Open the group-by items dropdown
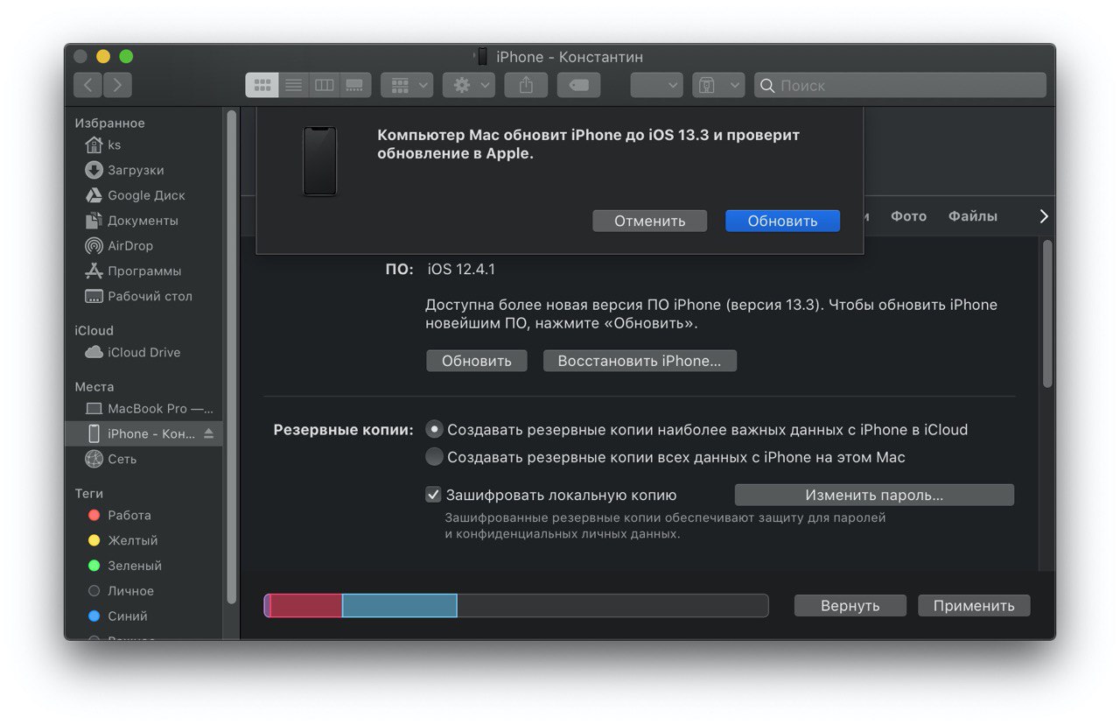The image size is (1120, 725). click(407, 85)
